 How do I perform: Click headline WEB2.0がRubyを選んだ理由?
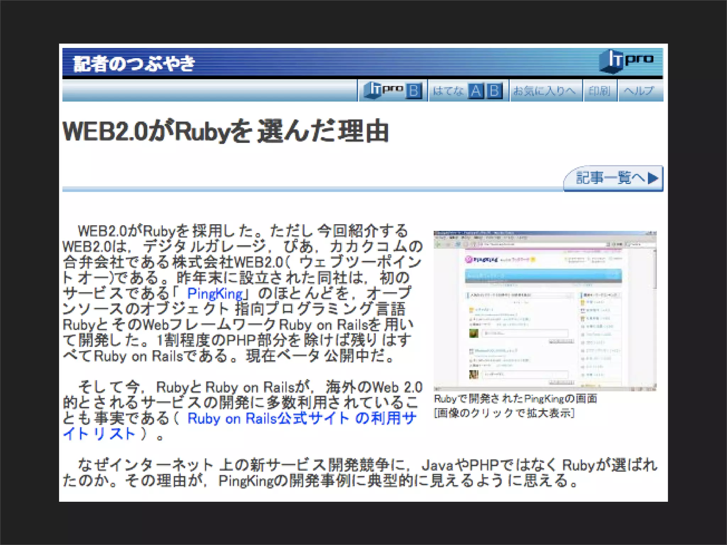click(226, 132)
